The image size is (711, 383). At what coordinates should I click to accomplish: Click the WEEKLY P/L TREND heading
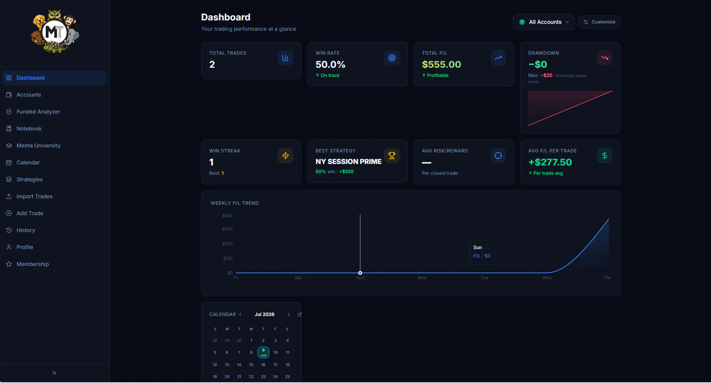(235, 203)
